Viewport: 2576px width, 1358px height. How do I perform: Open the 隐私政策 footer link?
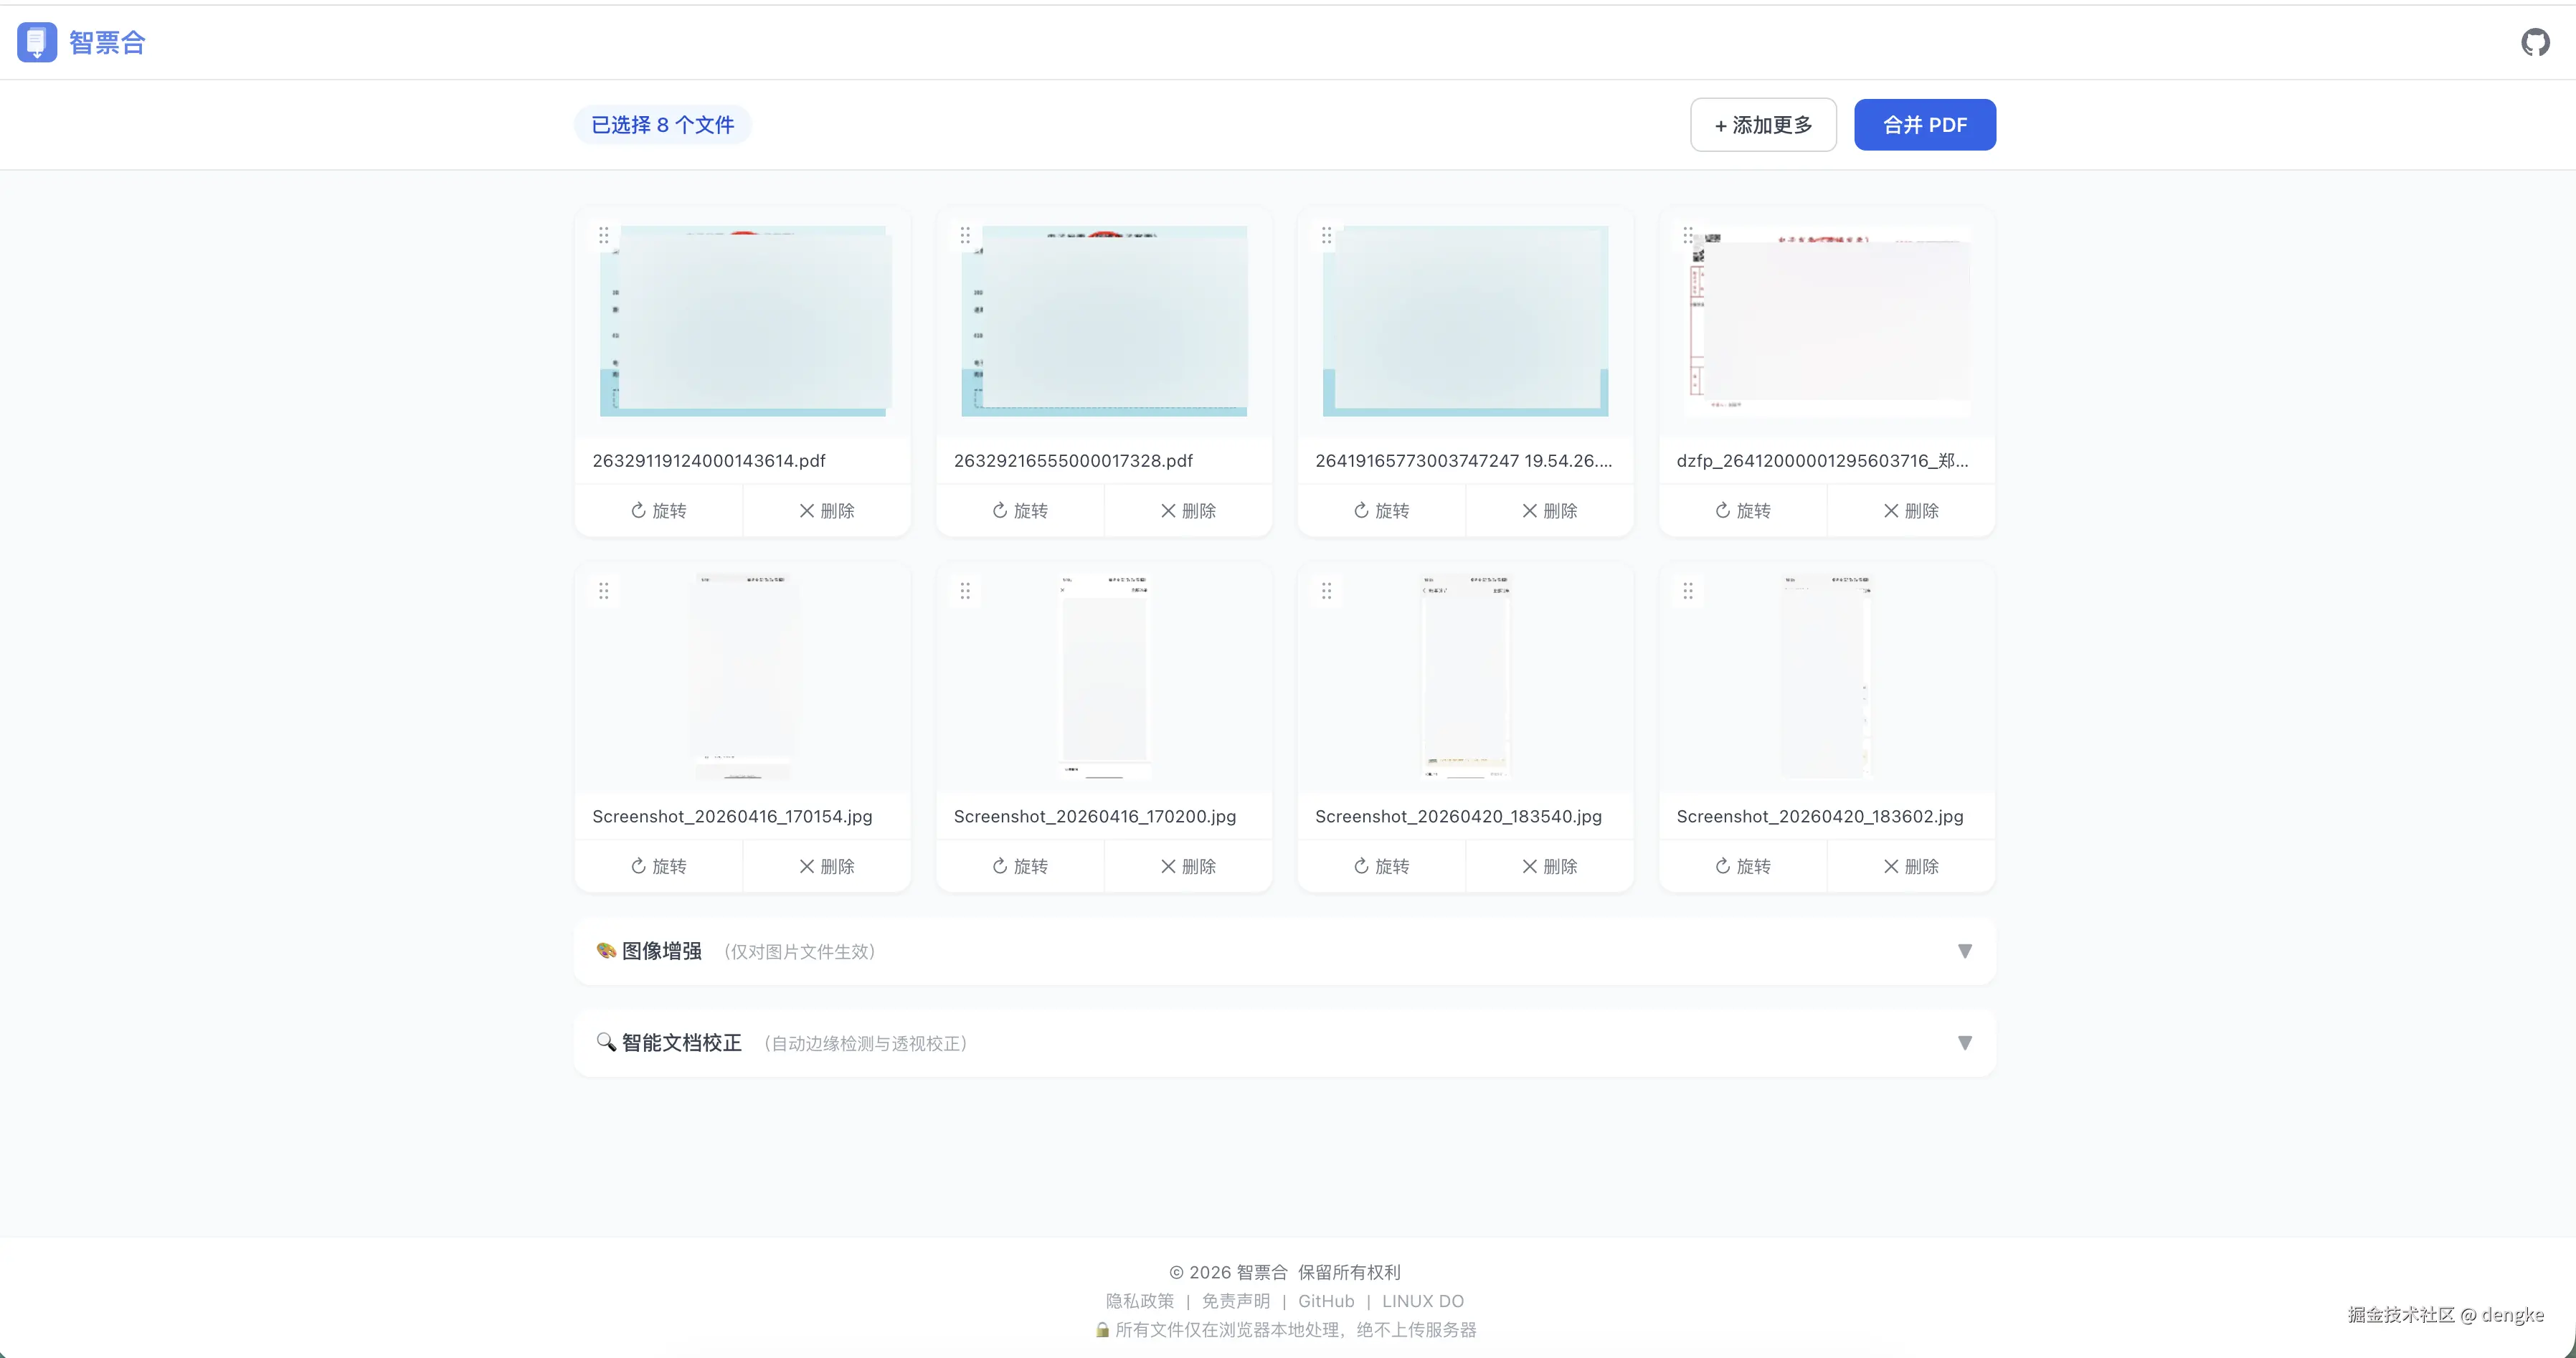(1139, 1301)
